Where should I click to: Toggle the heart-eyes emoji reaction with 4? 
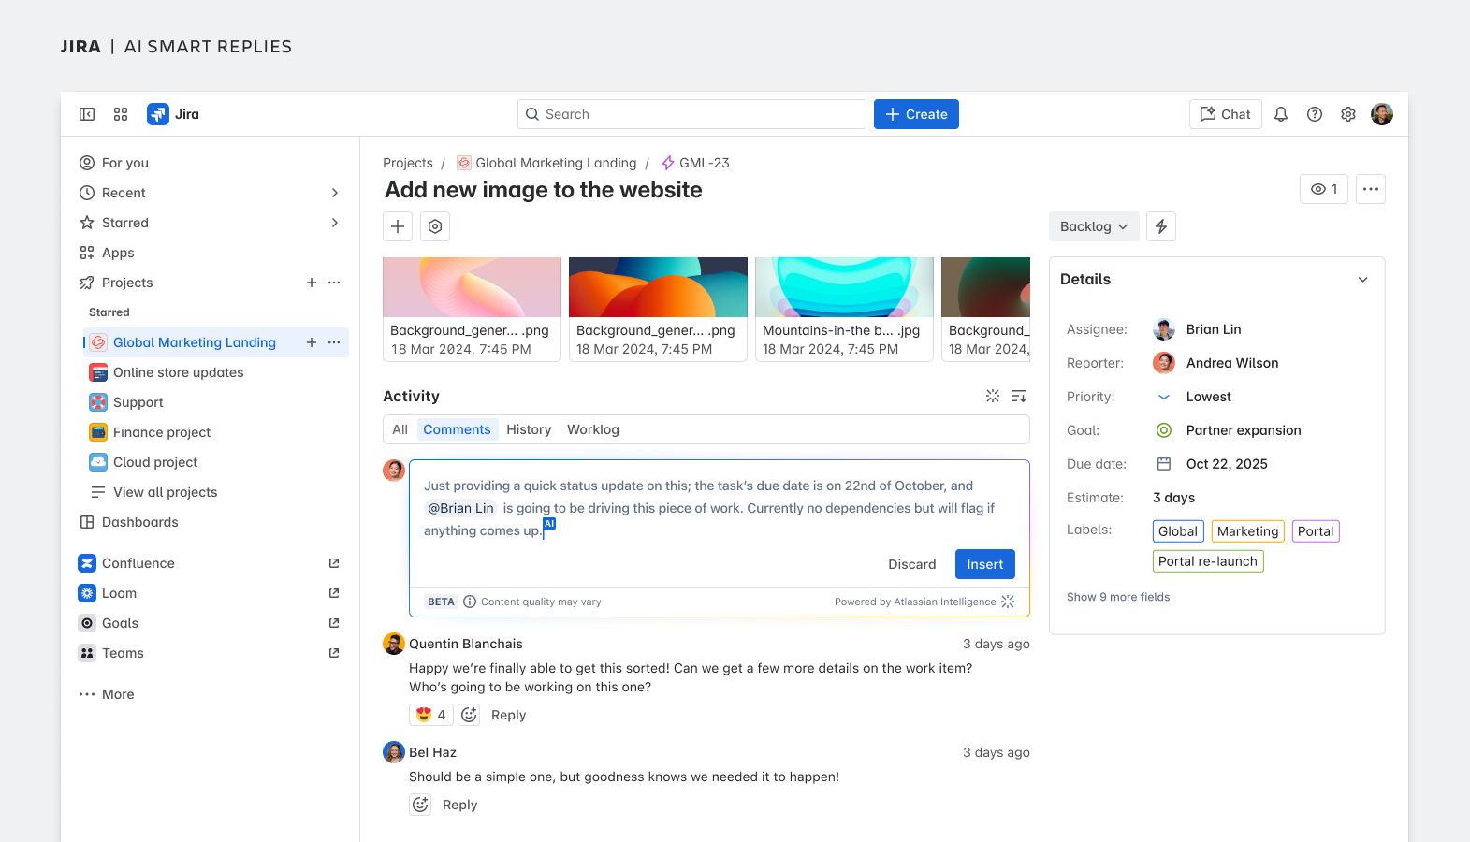tap(431, 715)
